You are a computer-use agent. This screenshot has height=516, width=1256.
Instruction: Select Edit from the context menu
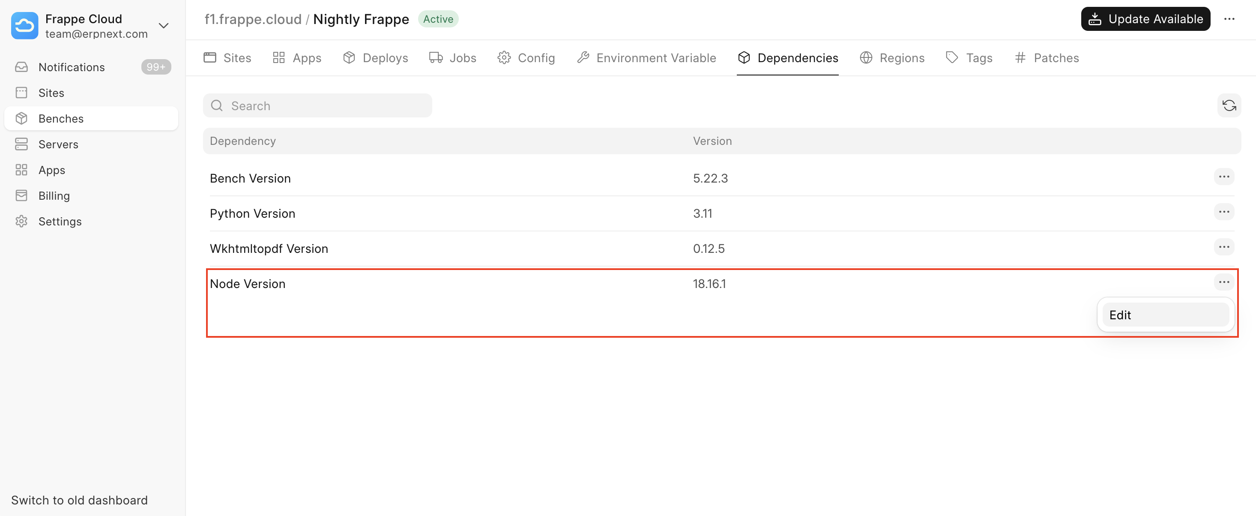1165,315
